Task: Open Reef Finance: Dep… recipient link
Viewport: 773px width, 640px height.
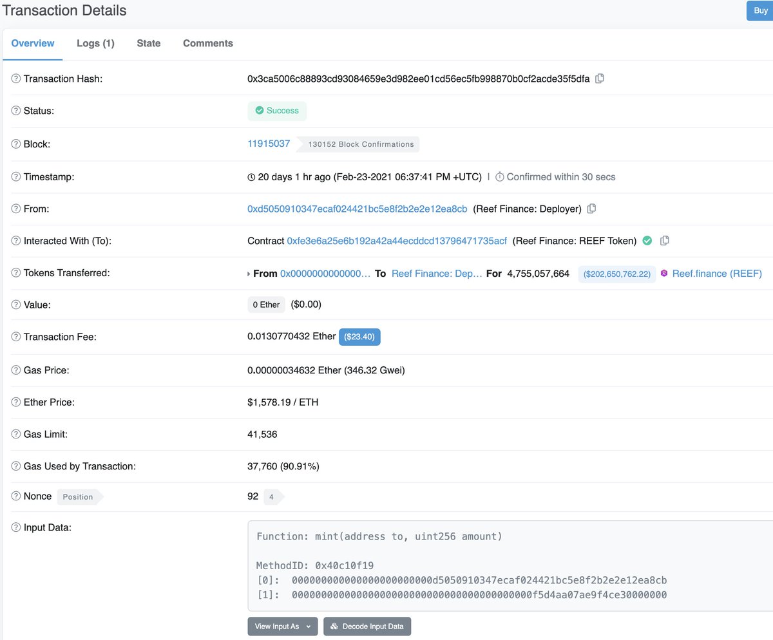Action: coord(437,274)
